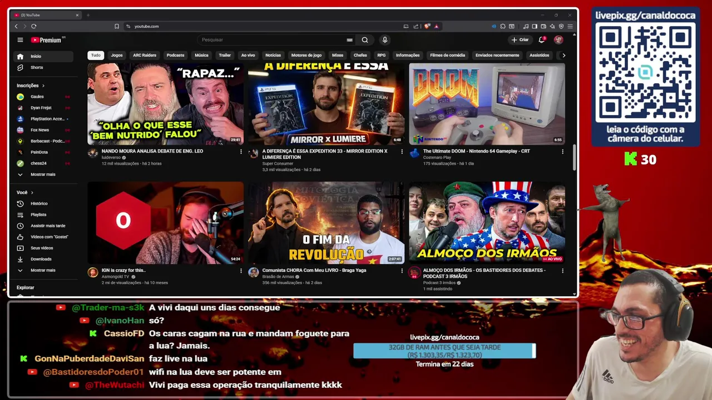Open the O FIM DA REVOLUÇÃO thumbnail
This screenshot has width=712, height=400.
[x=326, y=222]
